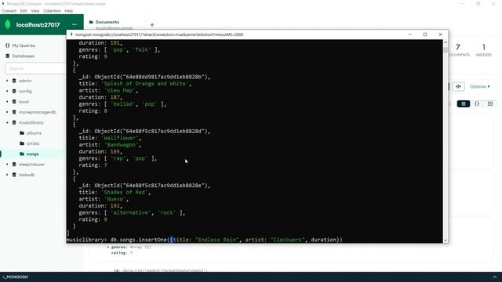Click title 'Shades of Red' in terminal
The height and width of the screenshot is (282, 502).
(125, 192)
